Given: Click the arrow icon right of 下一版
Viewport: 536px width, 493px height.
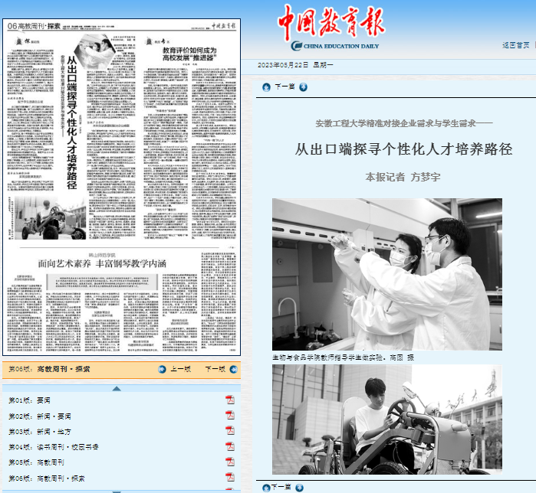Looking at the screenshot, I should click(234, 369).
